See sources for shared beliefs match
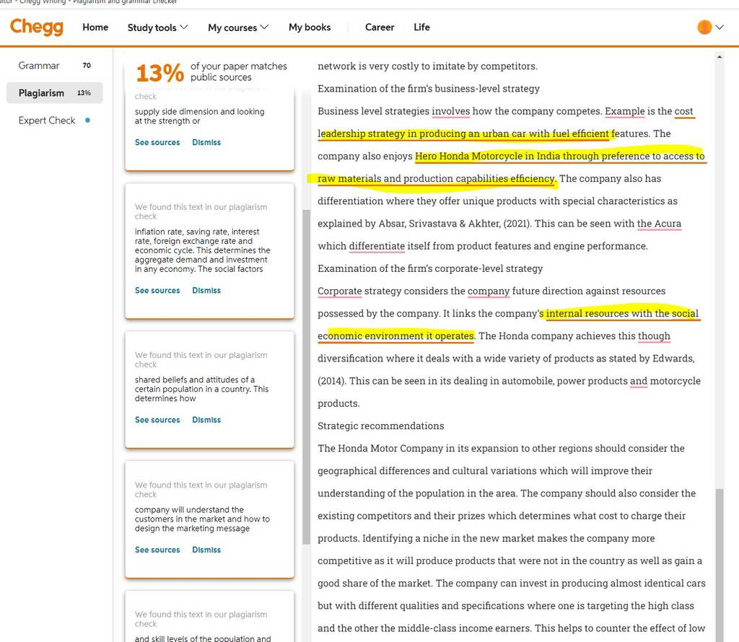 (x=157, y=420)
